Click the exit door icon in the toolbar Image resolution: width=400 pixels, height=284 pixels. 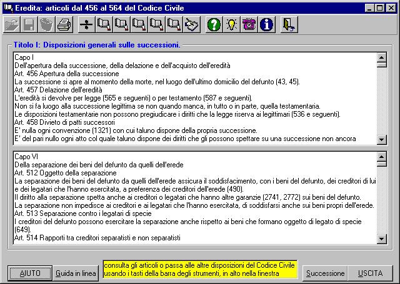click(x=289, y=25)
